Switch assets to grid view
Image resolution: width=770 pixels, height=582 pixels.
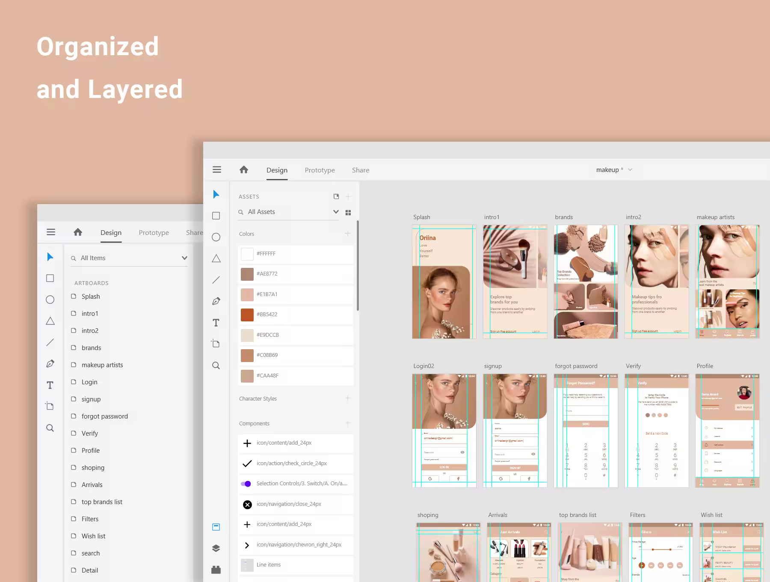pyautogui.click(x=348, y=212)
